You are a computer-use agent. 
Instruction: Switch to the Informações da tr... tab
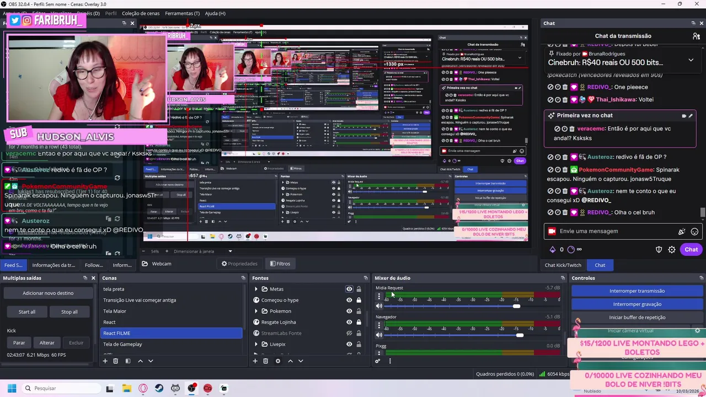click(54, 265)
